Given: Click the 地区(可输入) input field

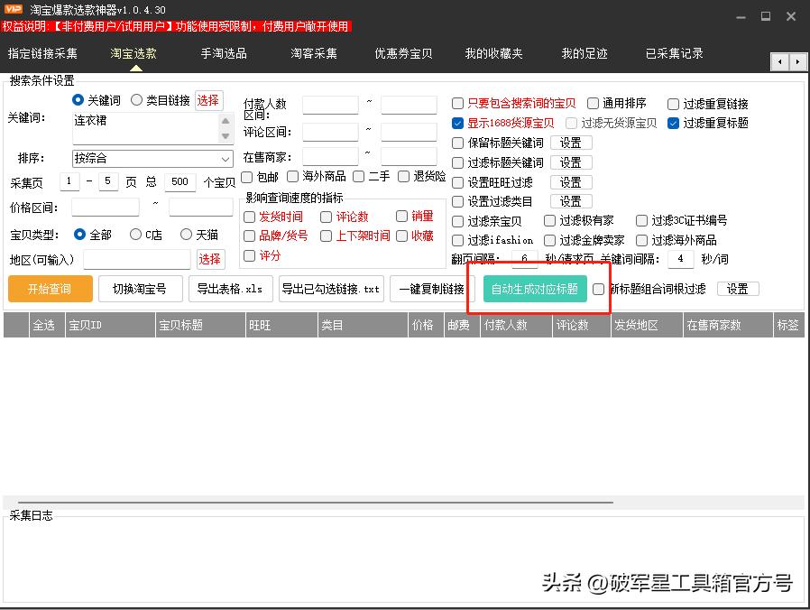Looking at the screenshot, I should click(x=137, y=260).
